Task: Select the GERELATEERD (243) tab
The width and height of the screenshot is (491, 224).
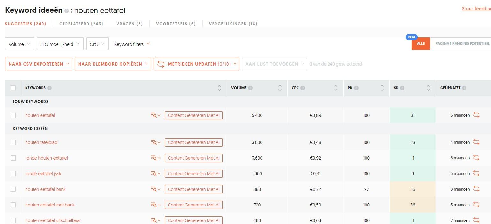Action: [81, 24]
